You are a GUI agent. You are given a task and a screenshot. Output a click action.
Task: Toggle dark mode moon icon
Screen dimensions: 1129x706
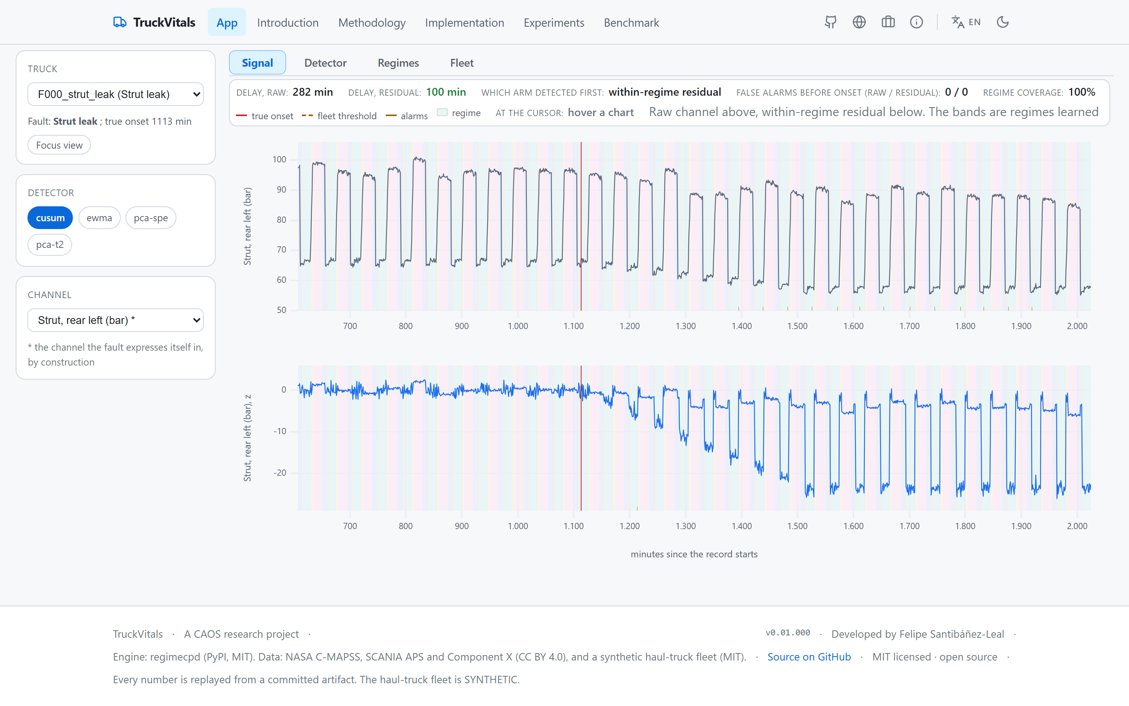[1002, 22]
